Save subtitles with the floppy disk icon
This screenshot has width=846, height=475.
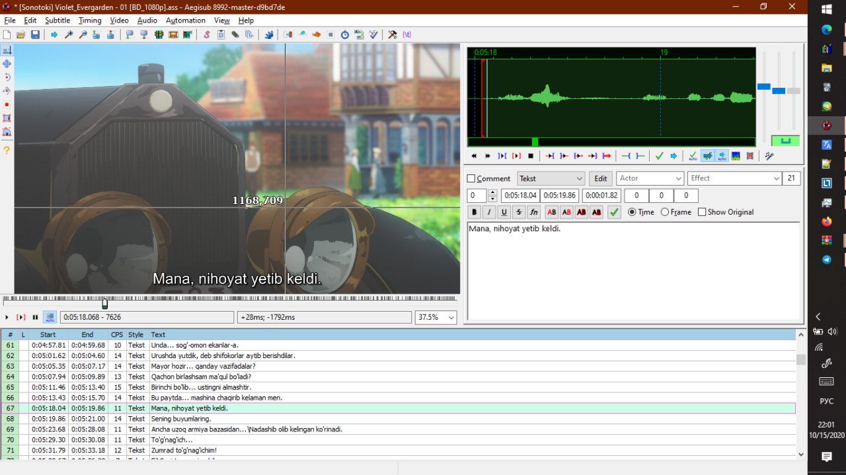pos(35,34)
